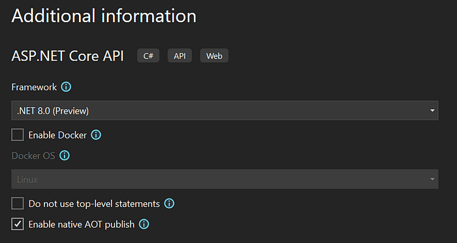Click the Enable Docker info icon
Image resolution: width=457 pixels, height=243 pixels.
[x=96, y=135]
